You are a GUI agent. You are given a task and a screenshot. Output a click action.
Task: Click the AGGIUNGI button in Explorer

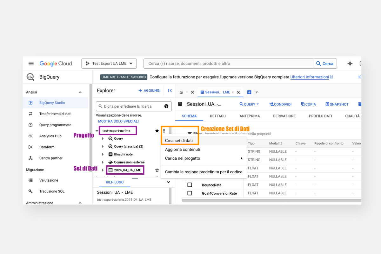150,90
